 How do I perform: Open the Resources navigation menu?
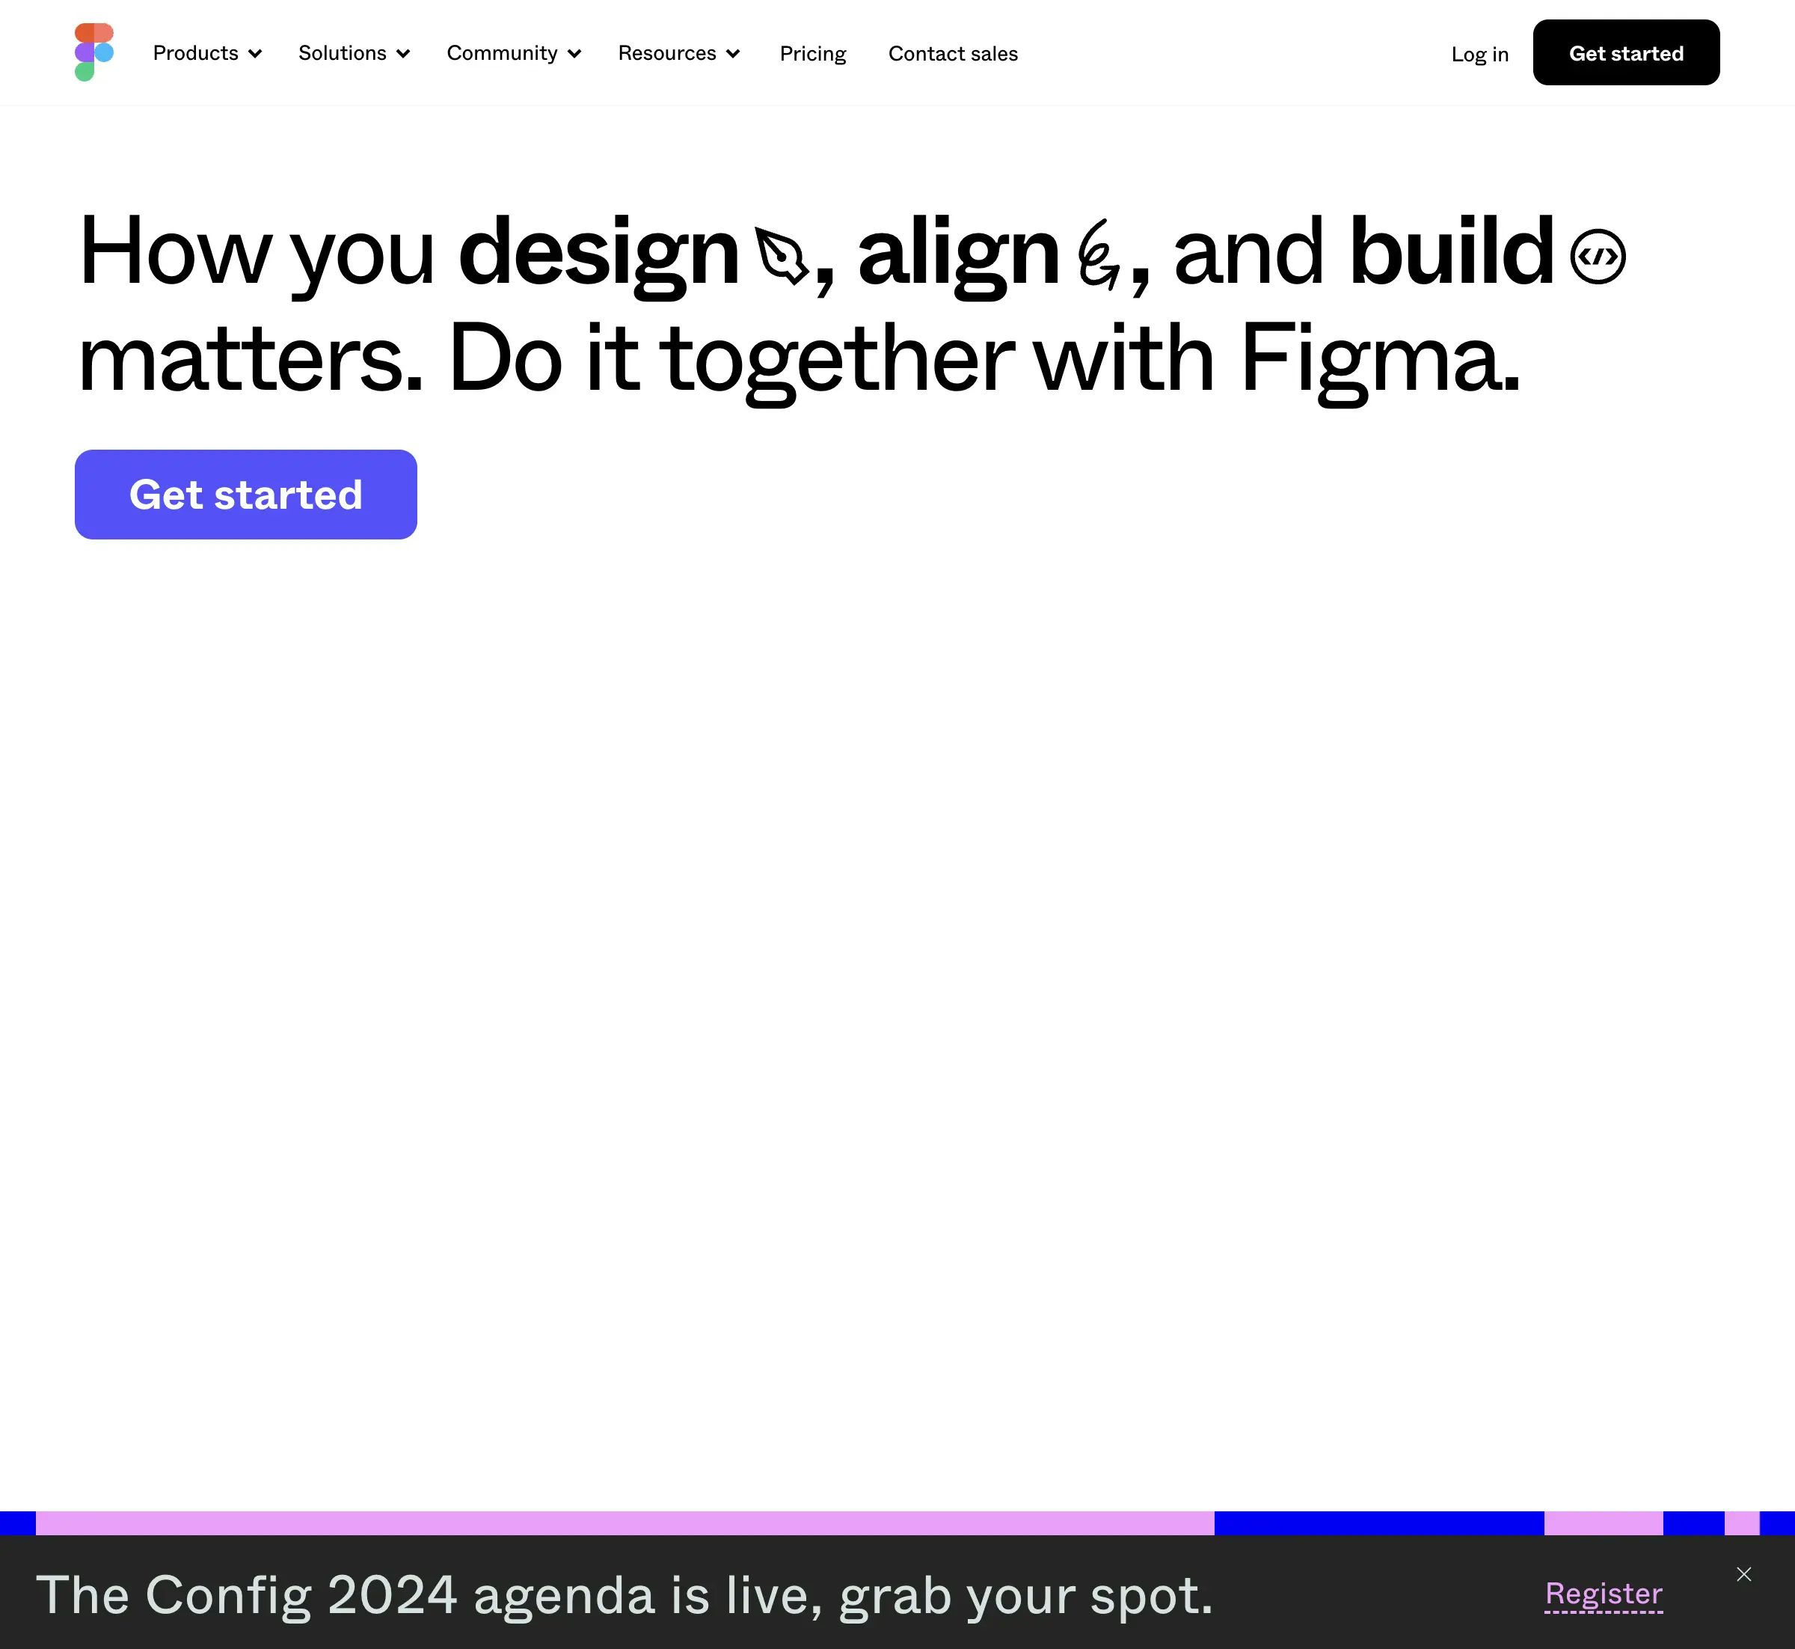[680, 52]
